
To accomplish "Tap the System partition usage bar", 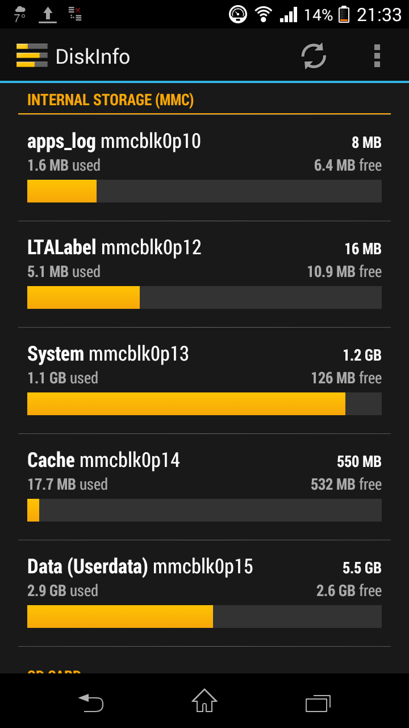I will pyautogui.click(x=204, y=404).
